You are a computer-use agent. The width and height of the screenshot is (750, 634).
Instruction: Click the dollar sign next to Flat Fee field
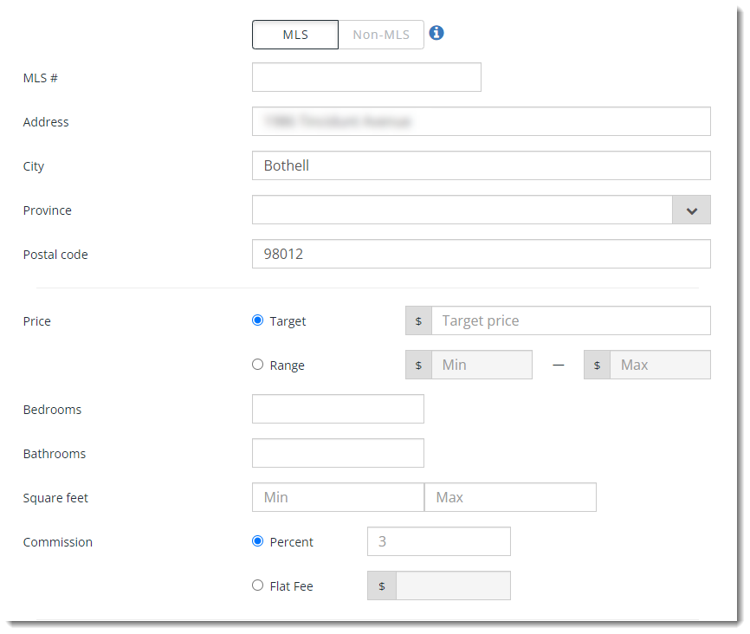[382, 585]
